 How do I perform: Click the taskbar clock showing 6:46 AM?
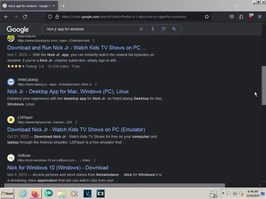click(x=253, y=193)
